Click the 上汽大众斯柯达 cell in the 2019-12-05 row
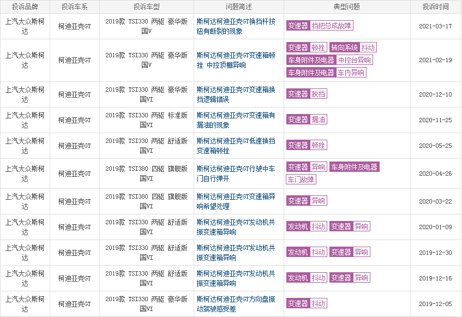This screenshot has height=317, width=462. point(25,304)
